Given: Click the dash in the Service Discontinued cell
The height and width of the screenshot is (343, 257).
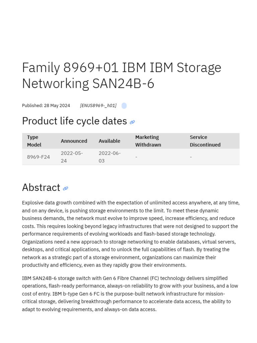Looking at the screenshot, I should [x=191, y=157].
